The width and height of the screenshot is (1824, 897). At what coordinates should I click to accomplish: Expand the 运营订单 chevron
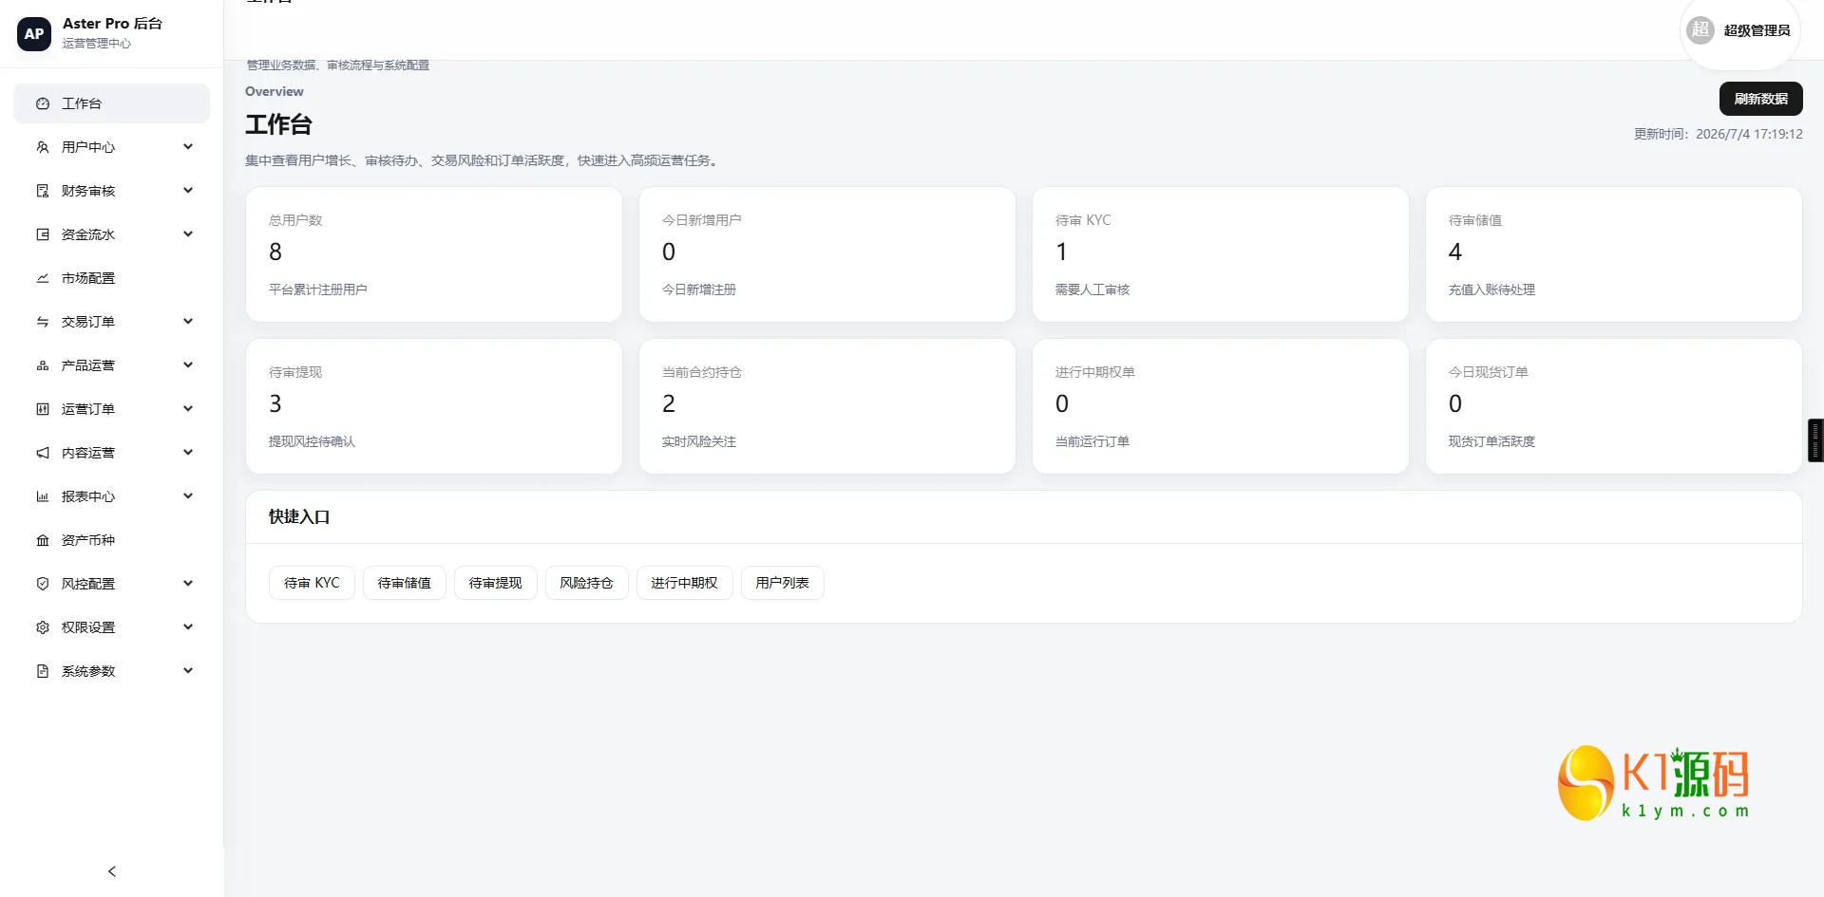tap(188, 408)
